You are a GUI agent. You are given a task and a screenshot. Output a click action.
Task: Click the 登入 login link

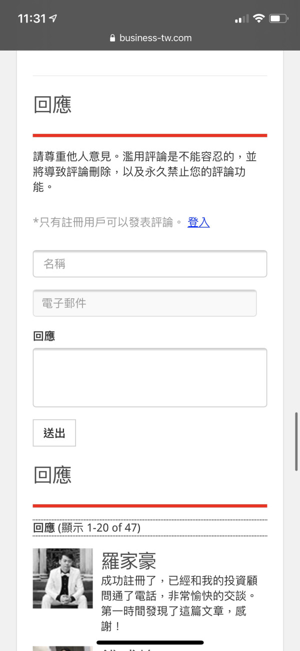click(198, 223)
